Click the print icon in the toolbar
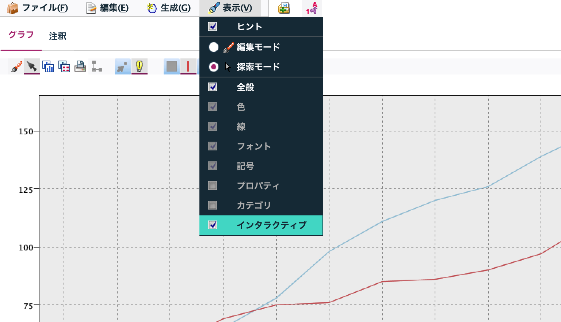 (x=80, y=66)
